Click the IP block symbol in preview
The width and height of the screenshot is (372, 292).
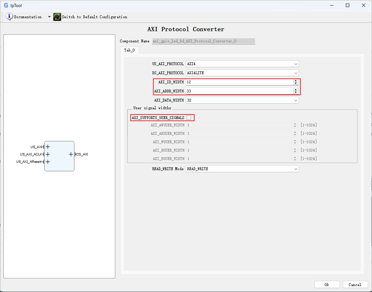[59, 156]
